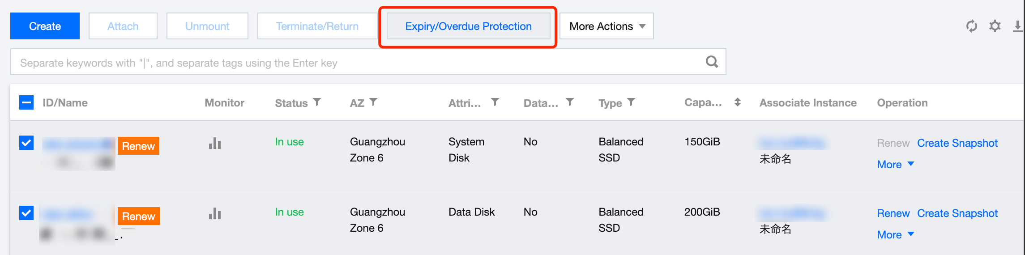This screenshot has width=1025, height=255.
Task: Open the column settings gear icon
Action: pos(995,26)
